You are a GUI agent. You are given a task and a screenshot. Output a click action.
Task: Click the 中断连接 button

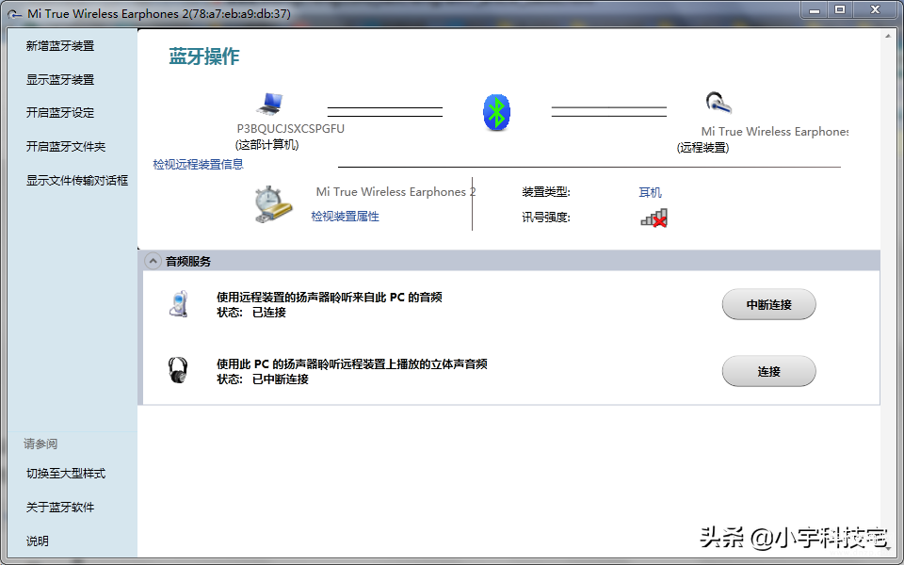click(x=769, y=304)
